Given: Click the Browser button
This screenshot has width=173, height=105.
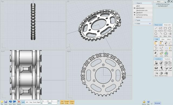Looking at the screenshot, I should point(157,103).
